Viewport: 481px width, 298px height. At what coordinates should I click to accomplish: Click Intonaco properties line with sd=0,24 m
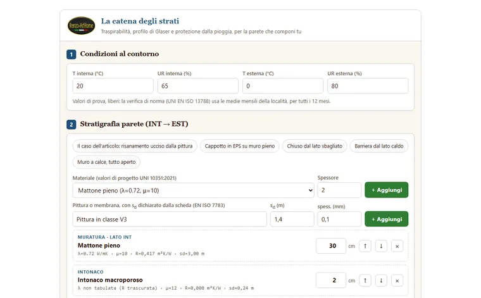166,288
